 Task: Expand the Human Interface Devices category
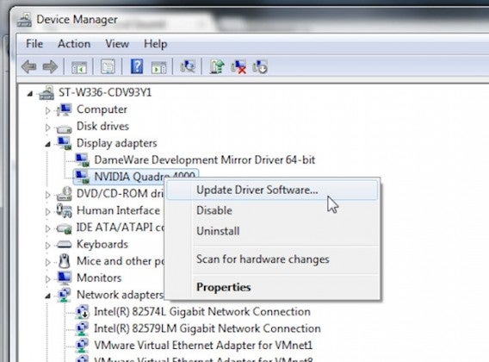coord(47,212)
